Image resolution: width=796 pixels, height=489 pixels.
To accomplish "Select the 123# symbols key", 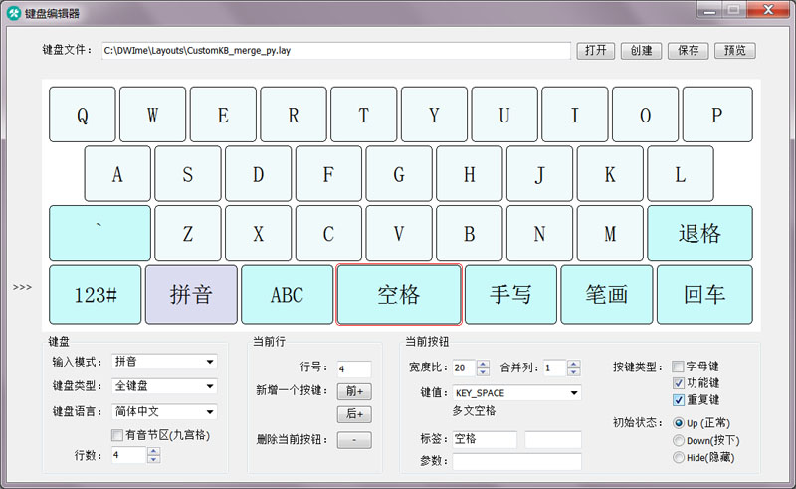I will click(x=96, y=294).
